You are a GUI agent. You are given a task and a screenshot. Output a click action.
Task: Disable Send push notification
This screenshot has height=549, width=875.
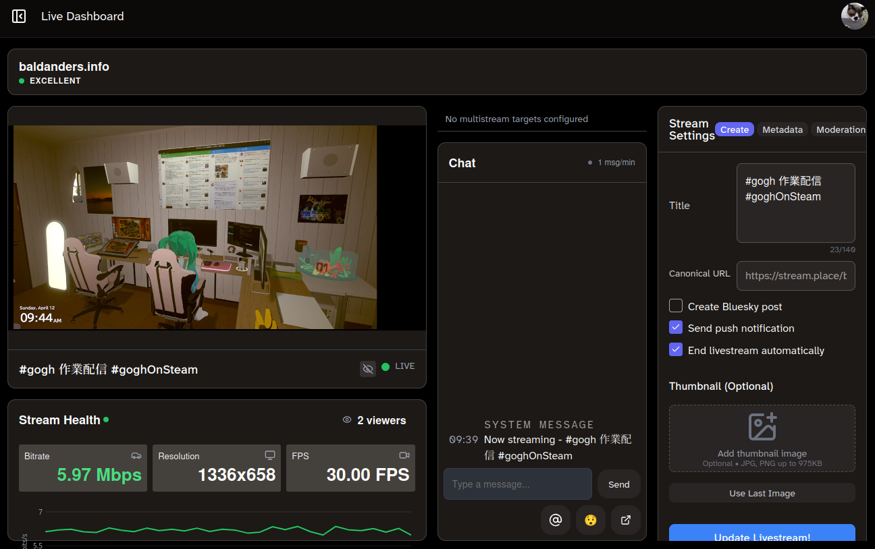click(675, 327)
